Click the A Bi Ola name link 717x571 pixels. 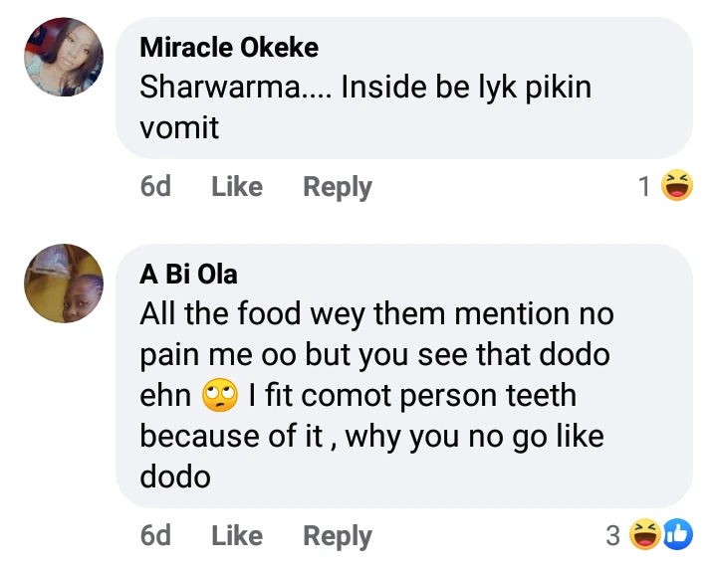point(189,275)
